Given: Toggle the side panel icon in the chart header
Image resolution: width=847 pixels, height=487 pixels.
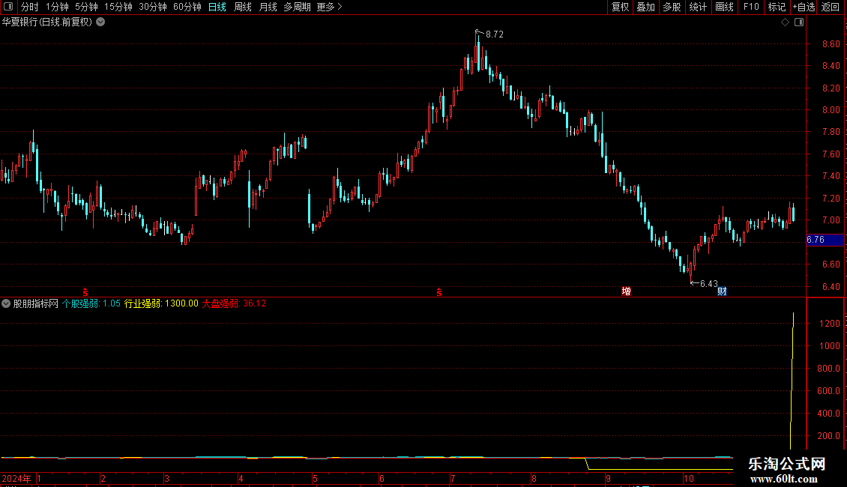Looking at the screenshot, I should (799, 22).
